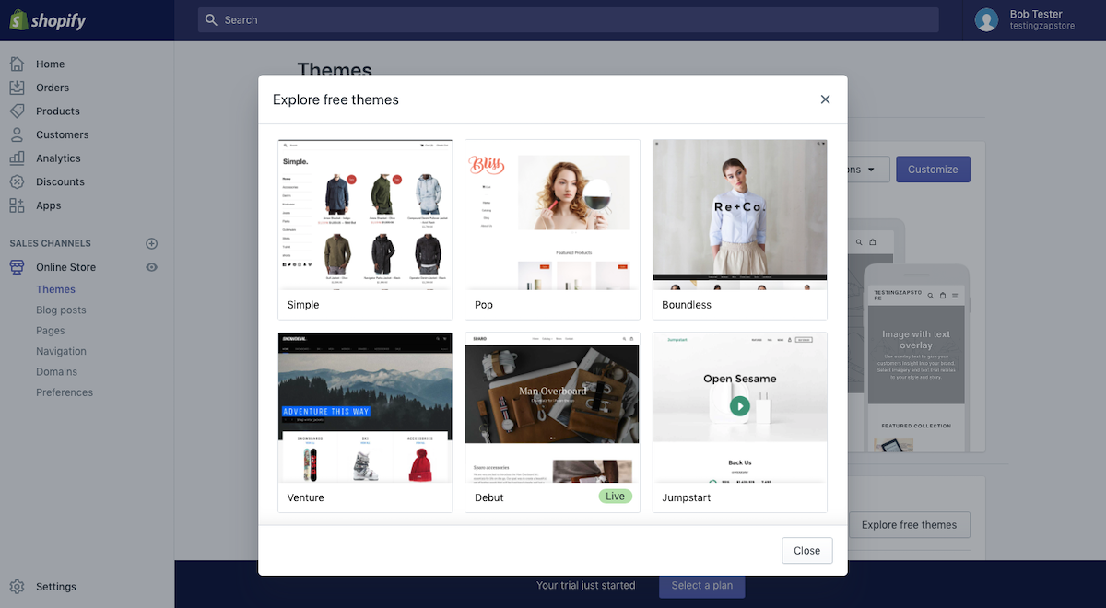This screenshot has width=1106, height=608.
Task: Close the Explore free themes dialog with X
Action: click(825, 99)
